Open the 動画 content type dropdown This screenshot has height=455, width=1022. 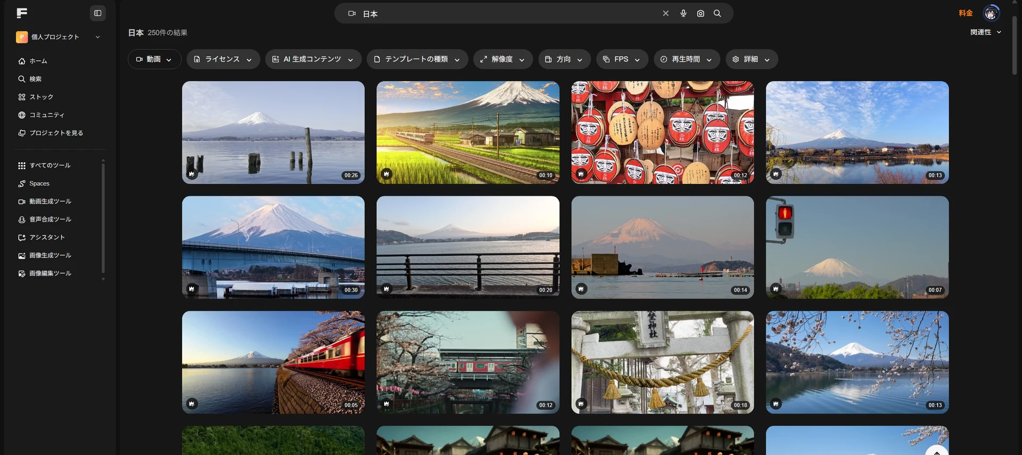(154, 59)
